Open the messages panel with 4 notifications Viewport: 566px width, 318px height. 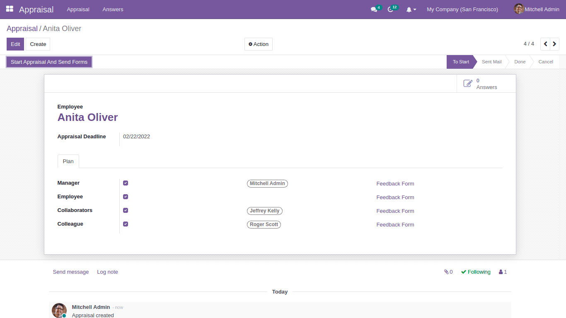click(x=373, y=9)
